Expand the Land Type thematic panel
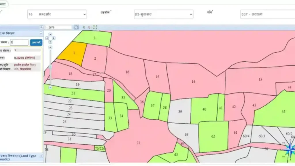 [41, 156]
